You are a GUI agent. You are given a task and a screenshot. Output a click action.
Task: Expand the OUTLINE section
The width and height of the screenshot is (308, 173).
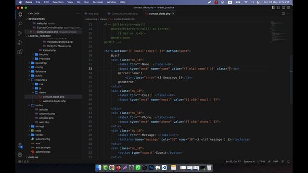pos(33,157)
